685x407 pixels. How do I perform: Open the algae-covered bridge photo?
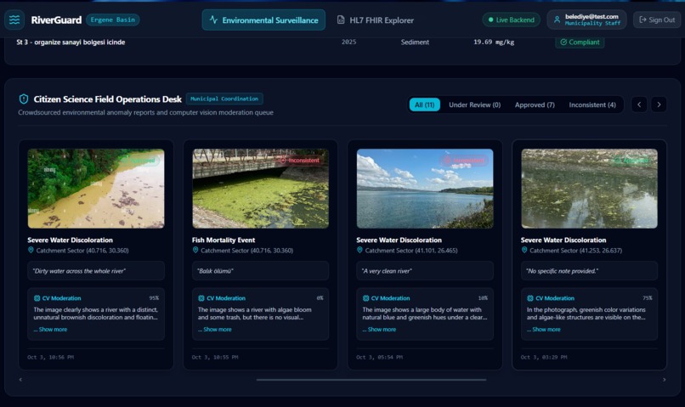click(x=260, y=189)
